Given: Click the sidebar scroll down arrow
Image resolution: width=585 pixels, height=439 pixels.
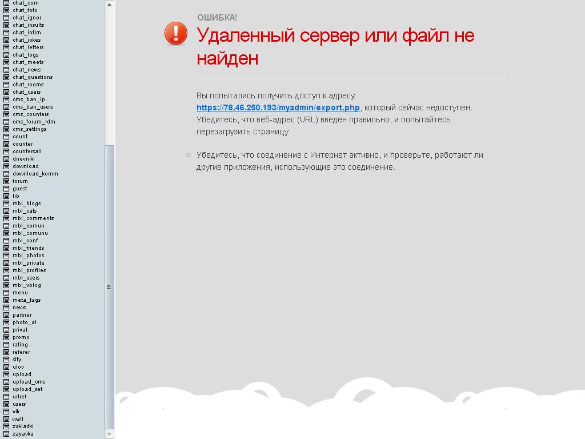Looking at the screenshot, I should 110,435.
